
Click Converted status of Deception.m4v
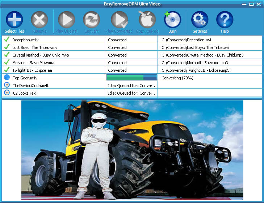click(x=117, y=40)
